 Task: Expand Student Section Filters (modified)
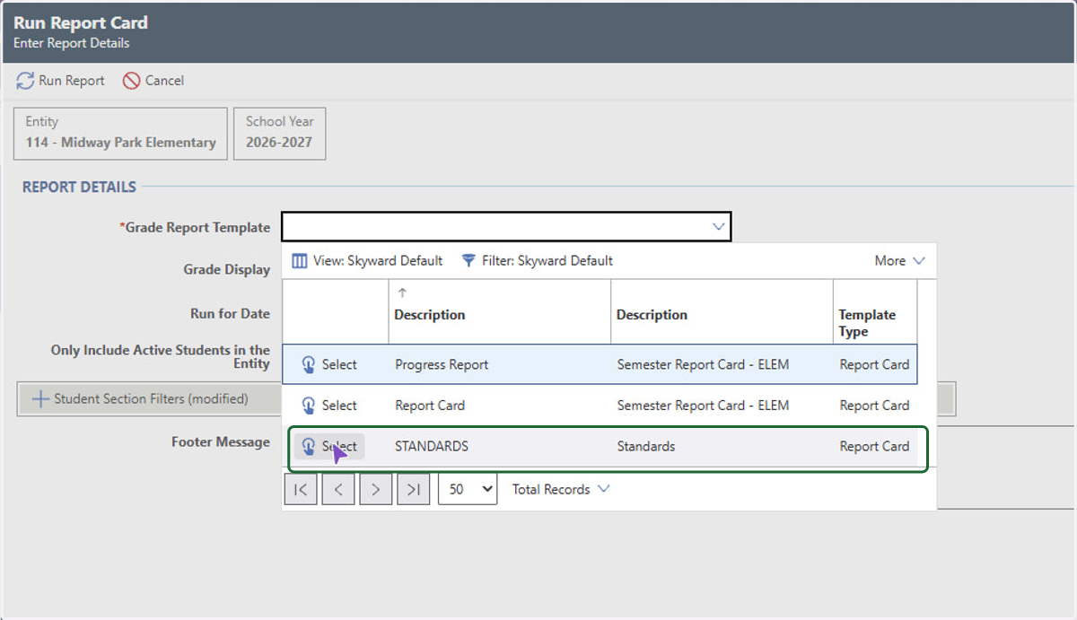140,398
